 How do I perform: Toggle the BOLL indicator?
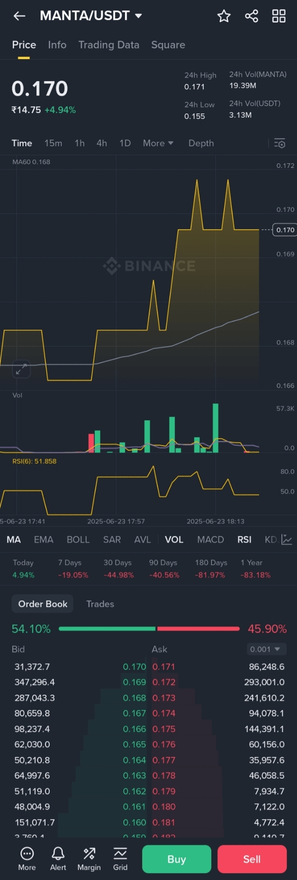click(78, 540)
